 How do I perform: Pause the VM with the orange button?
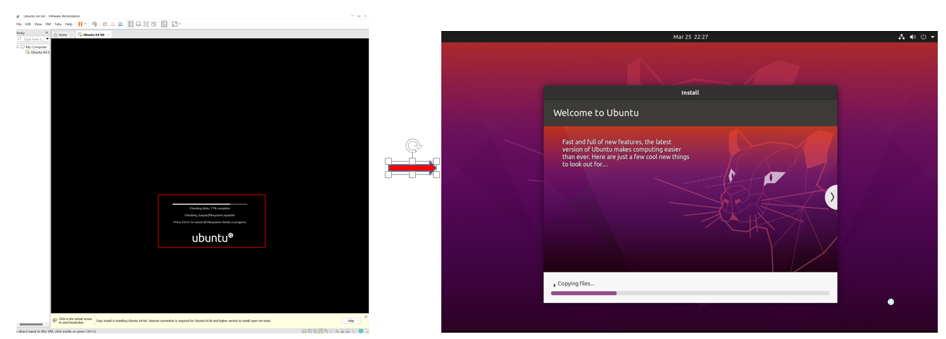coord(81,24)
